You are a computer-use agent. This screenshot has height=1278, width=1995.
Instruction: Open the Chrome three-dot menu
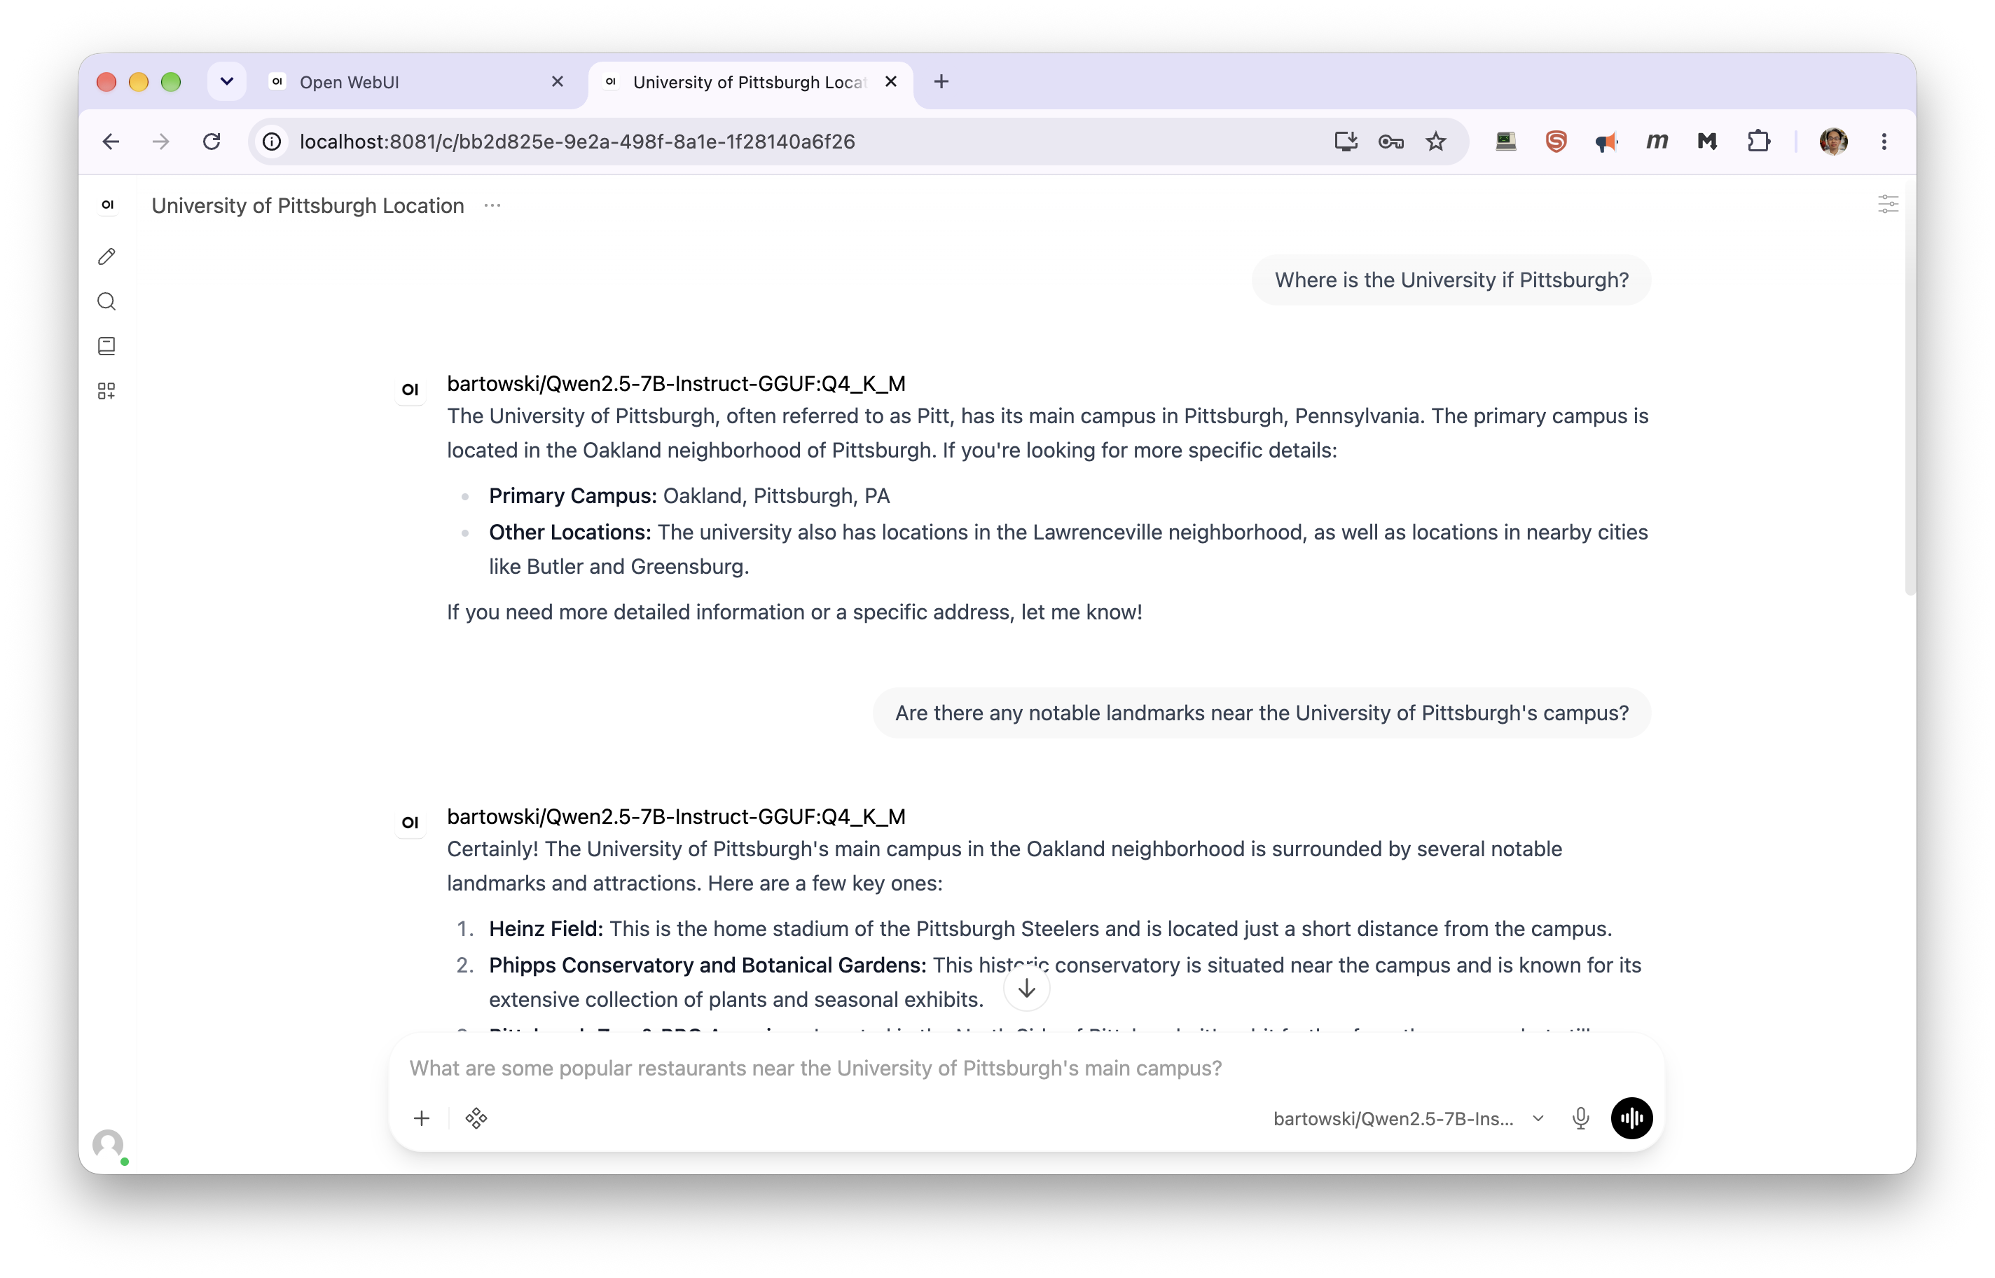[x=1883, y=142]
